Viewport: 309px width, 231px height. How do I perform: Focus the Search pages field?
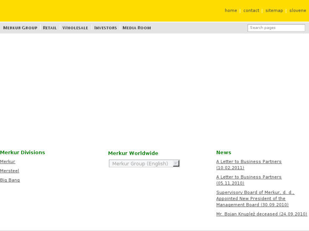click(x=276, y=28)
